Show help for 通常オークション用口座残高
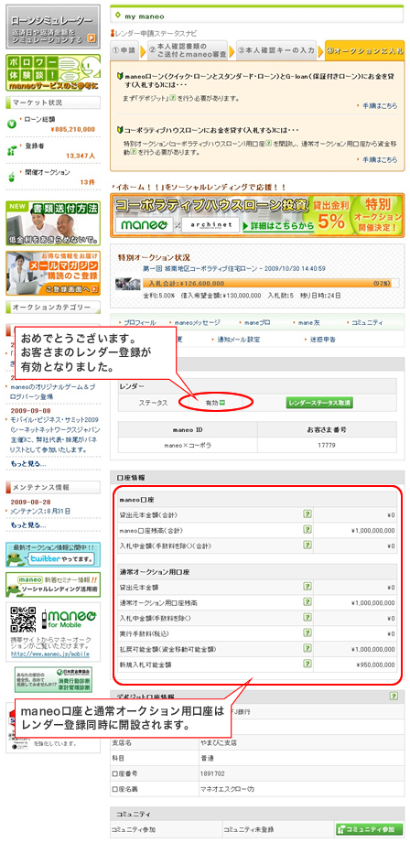The image size is (410, 843). tap(307, 602)
